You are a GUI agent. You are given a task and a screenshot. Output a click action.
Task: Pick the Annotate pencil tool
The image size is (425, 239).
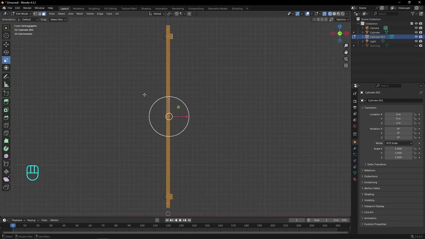(6, 77)
